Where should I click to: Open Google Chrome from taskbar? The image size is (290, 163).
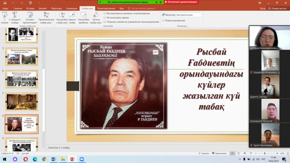coord(44,159)
